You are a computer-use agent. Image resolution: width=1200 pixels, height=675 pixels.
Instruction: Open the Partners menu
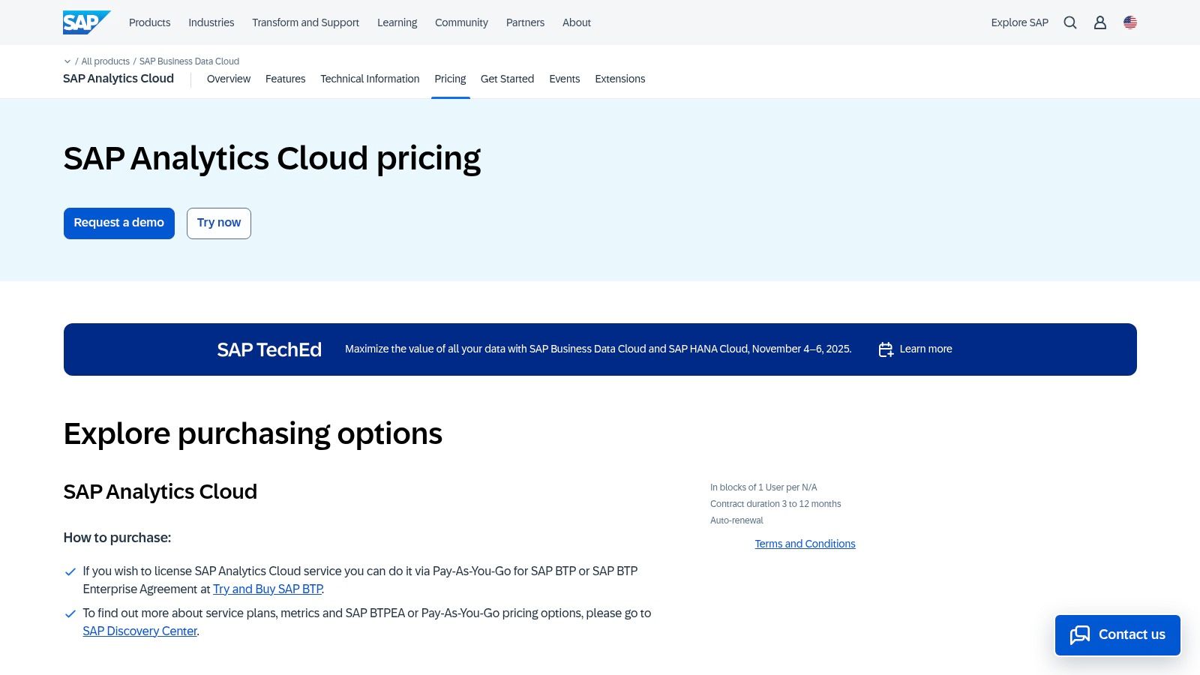[x=525, y=22]
